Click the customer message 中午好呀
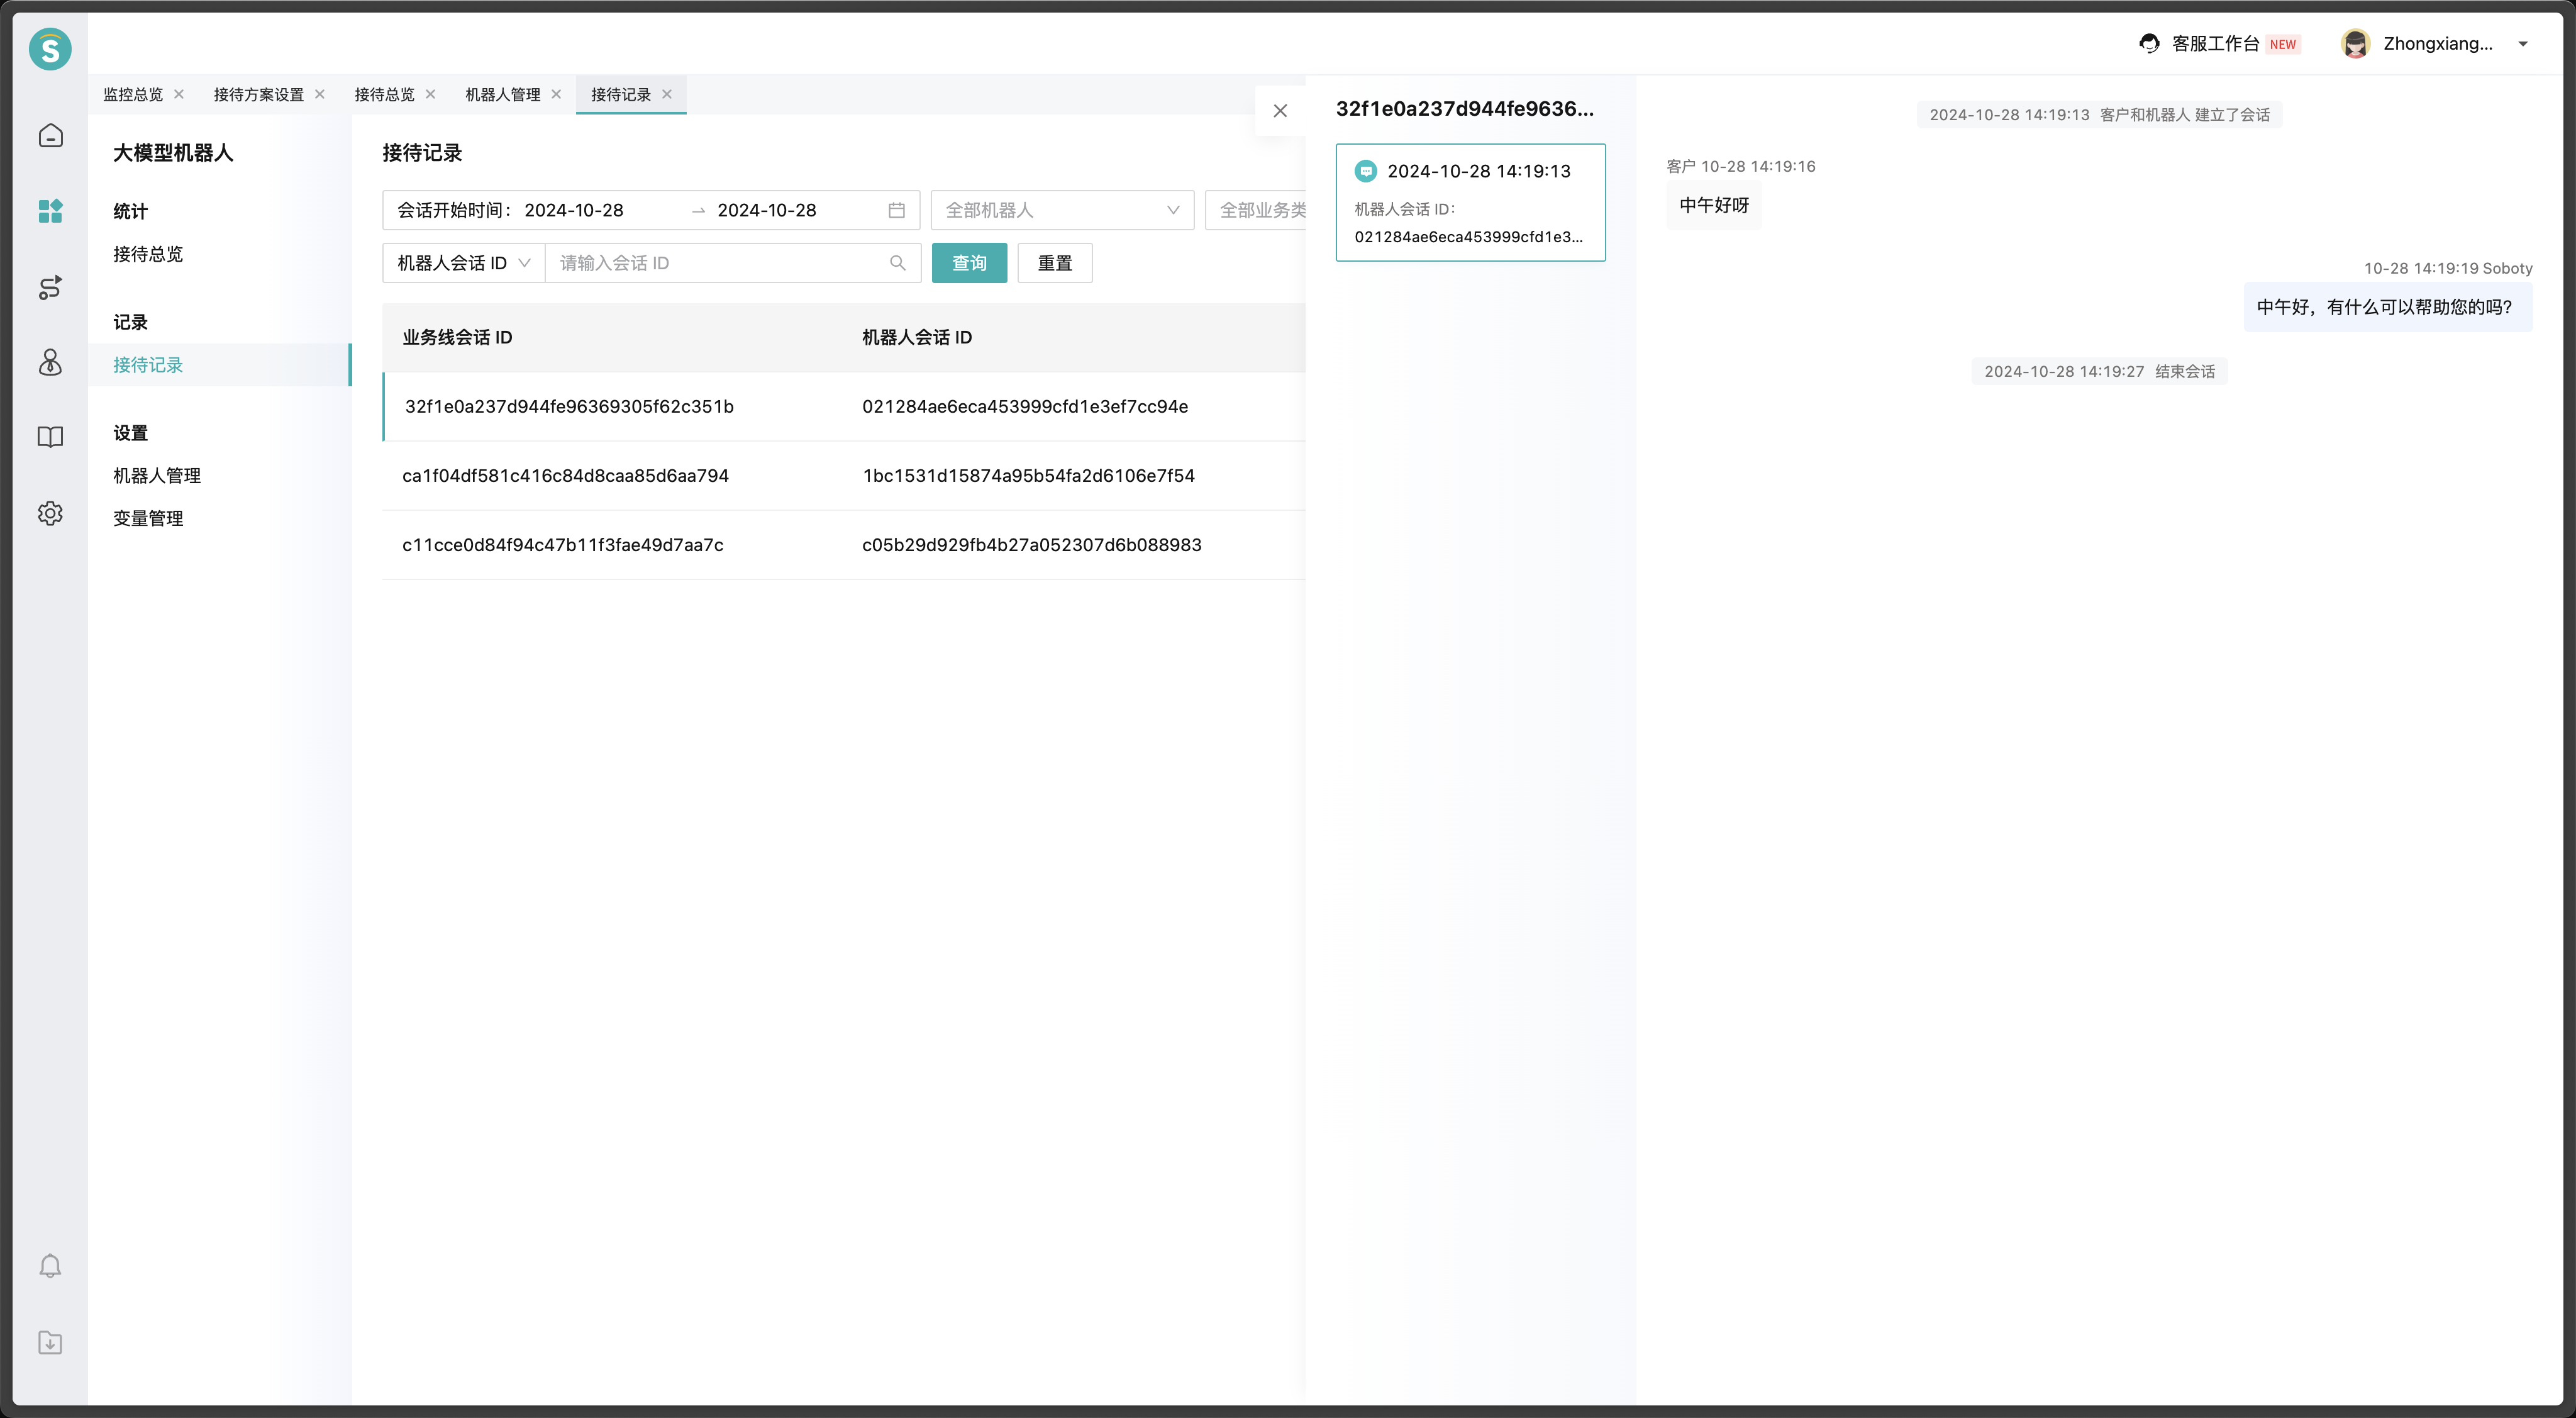Screen dimensions: 2576x1418 pos(1714,205)
